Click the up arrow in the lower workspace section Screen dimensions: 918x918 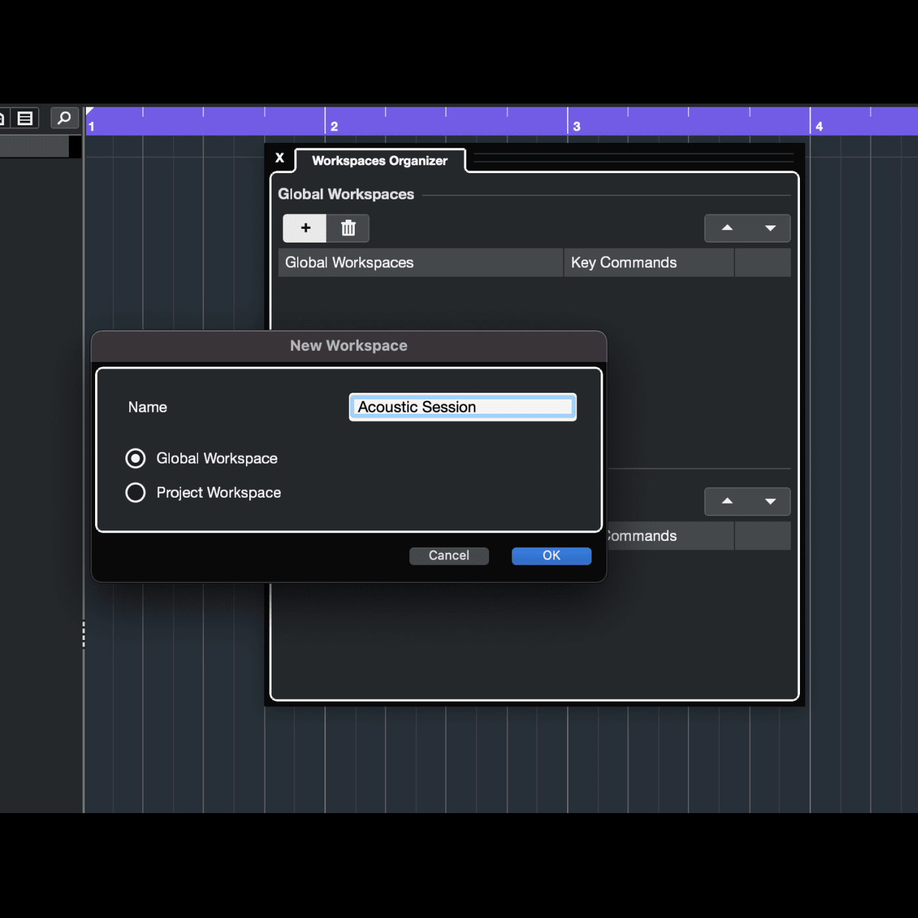click(727, 502)
